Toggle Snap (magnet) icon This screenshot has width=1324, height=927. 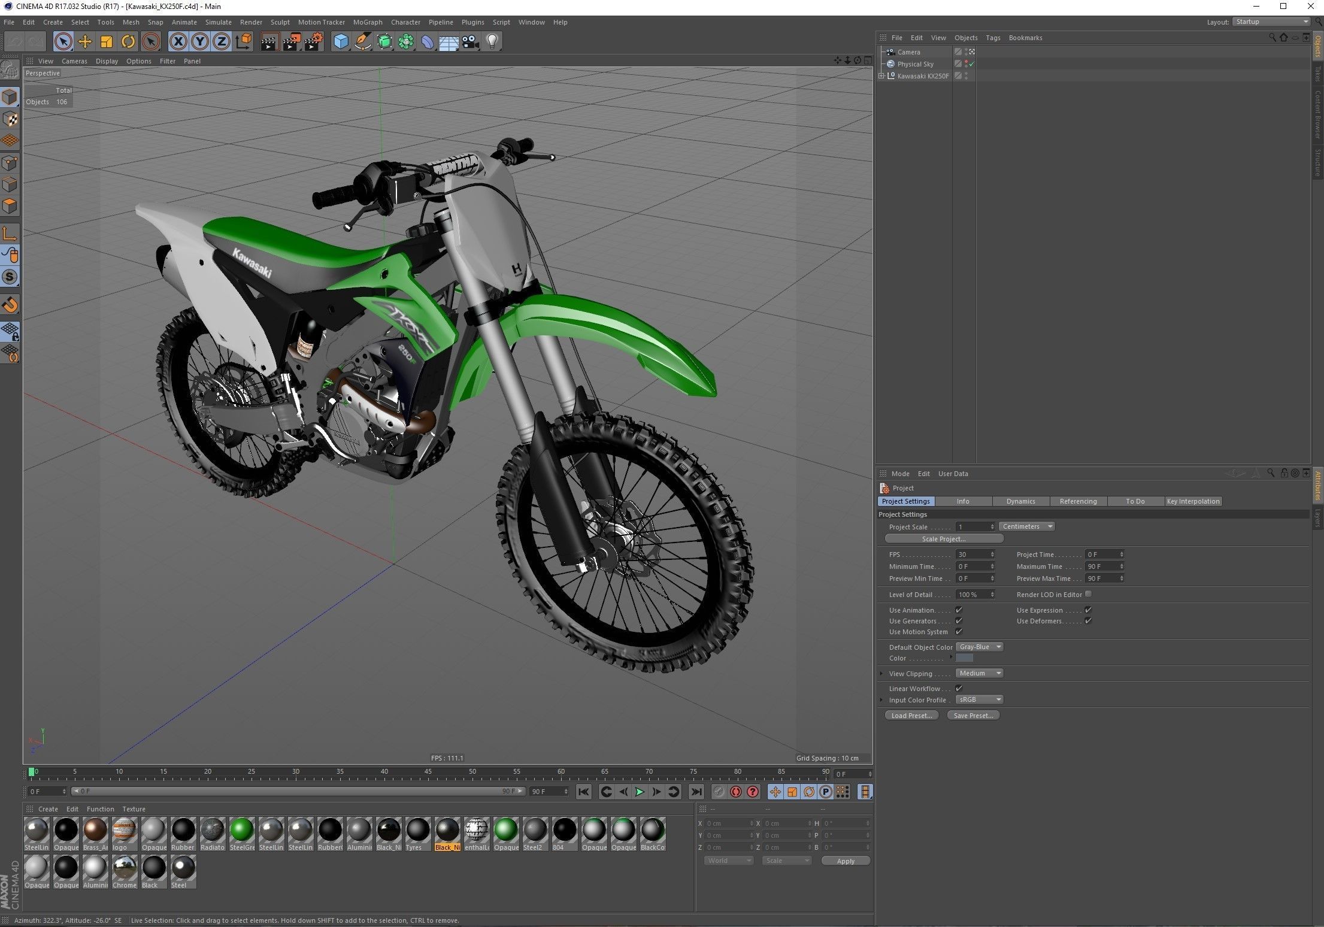coord(10,305)
